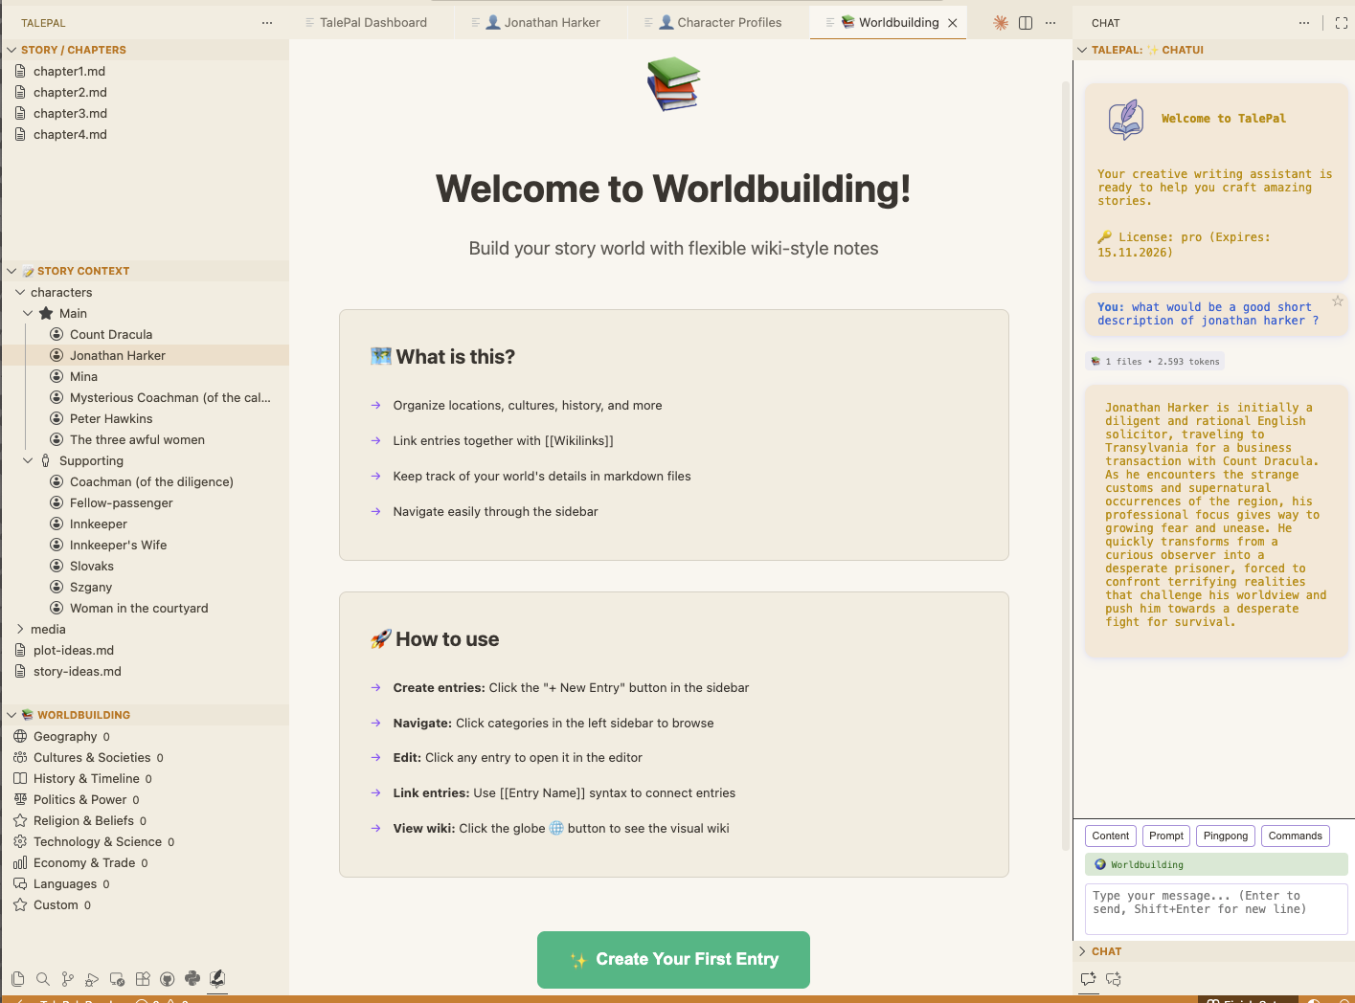Select the Geography worldbuilding category globe icon
This screenshot has height=1003, width=1355.
click(x=21, y=736)
